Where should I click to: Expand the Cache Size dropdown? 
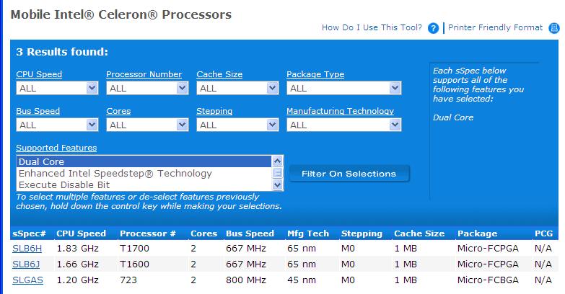pyautogui.click(x=237, y=88)
